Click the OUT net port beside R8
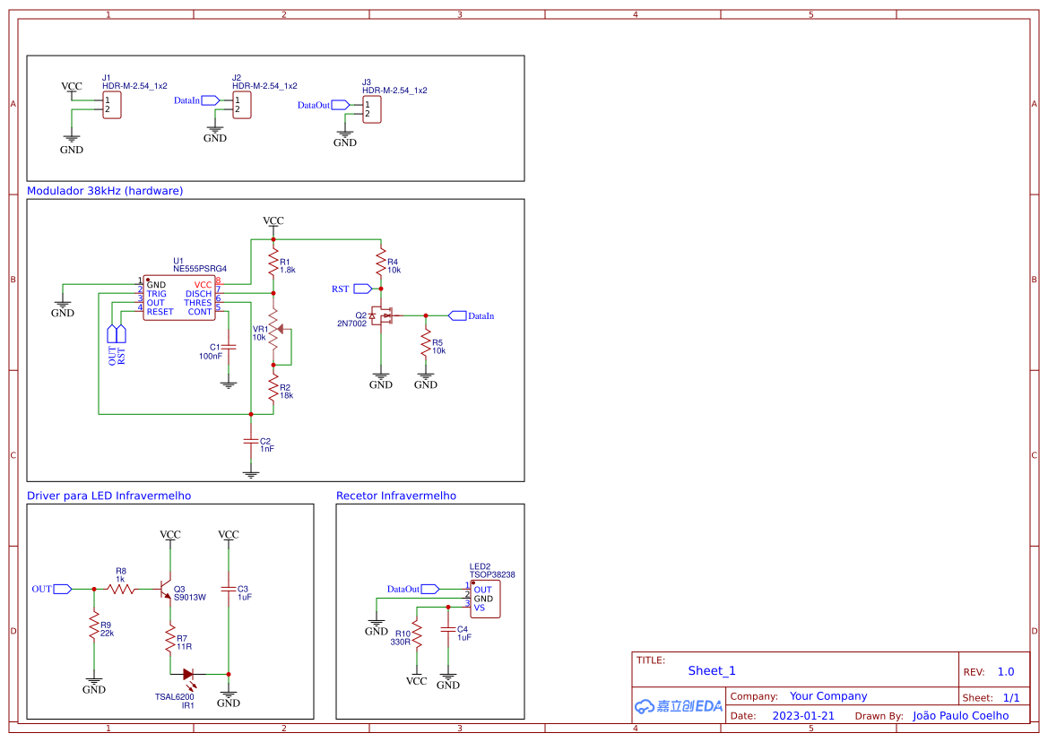This screenshot has height=742, width=1048. 62,589
